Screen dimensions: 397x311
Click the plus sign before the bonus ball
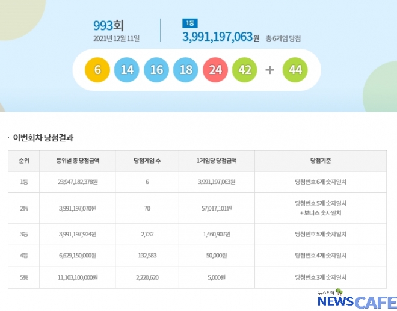pos(269,70)
